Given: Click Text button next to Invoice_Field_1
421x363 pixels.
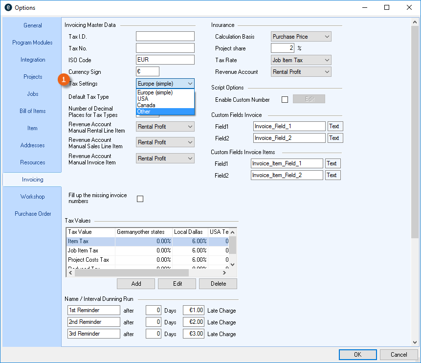Looking at the screenshot, I should click(334, 126).
